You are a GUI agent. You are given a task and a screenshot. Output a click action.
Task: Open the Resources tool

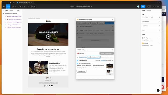tap(28, 7)
